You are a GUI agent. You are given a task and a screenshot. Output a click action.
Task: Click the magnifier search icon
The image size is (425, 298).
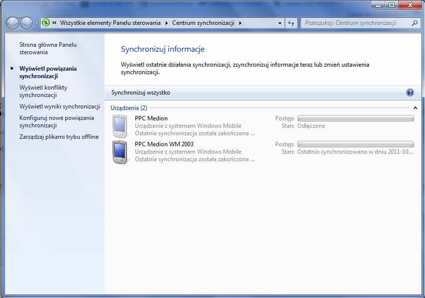point(415,23)
